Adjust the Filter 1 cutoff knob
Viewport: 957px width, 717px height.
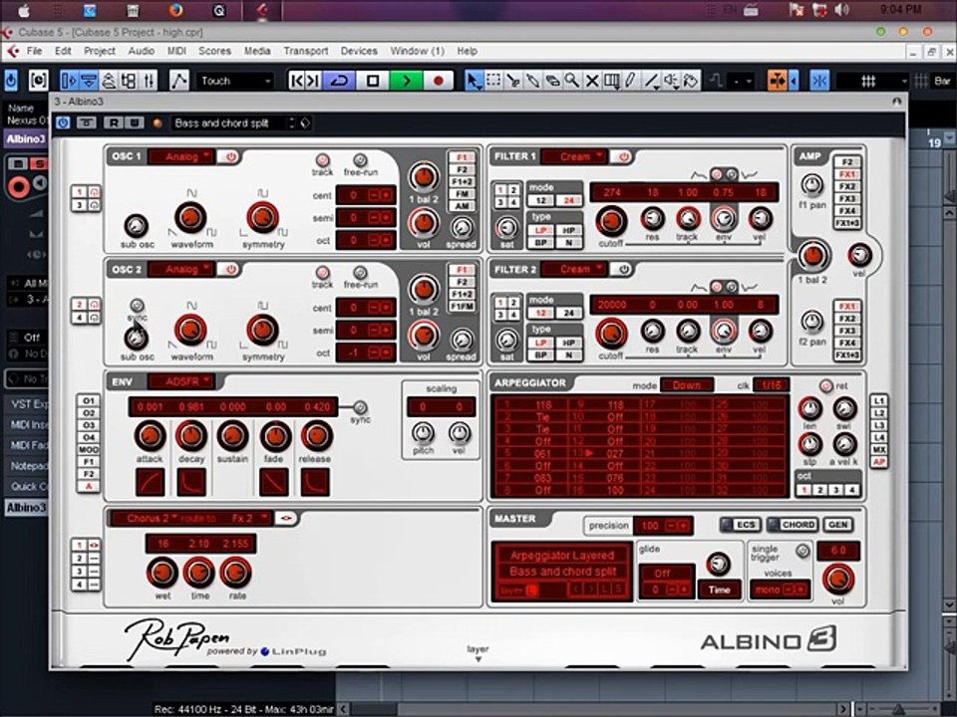(x=611, y=221)
